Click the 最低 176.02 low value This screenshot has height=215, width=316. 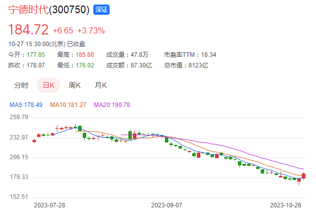(x=76, y=65)
